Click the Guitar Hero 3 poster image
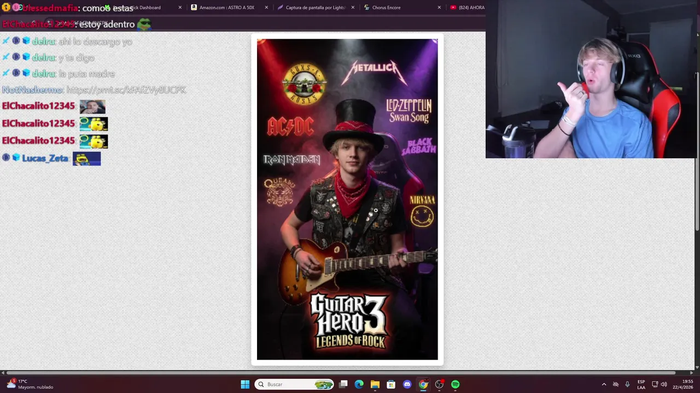 pyautogui.click(x=347, y=199)
